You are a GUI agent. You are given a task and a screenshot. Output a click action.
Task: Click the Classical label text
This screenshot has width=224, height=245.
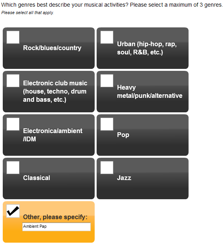[36, 178]
